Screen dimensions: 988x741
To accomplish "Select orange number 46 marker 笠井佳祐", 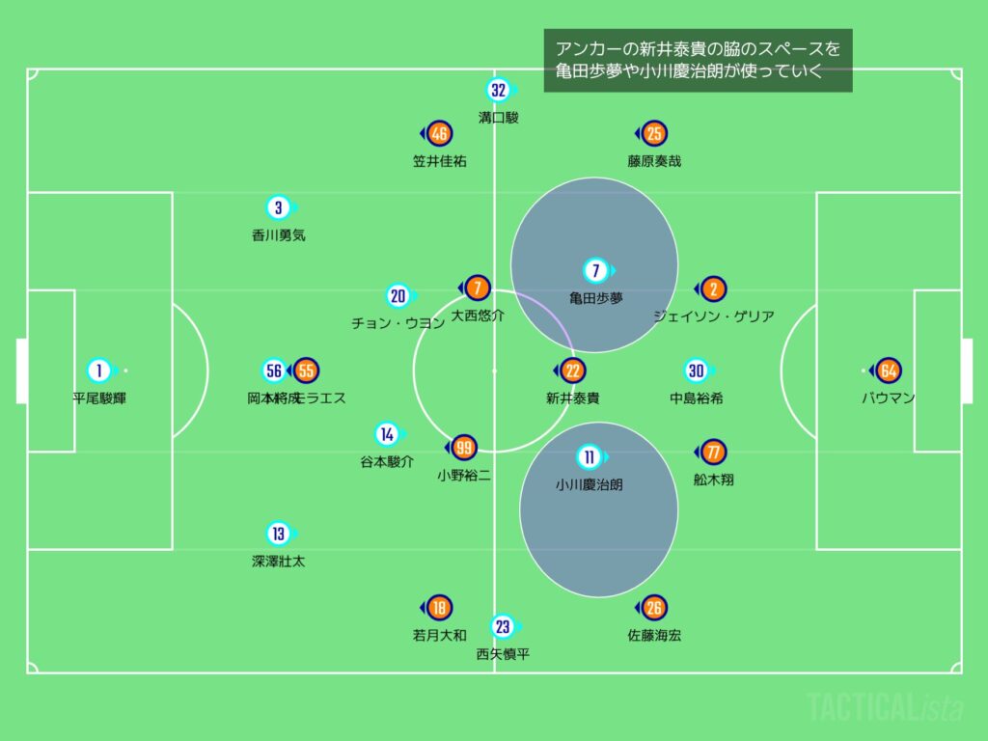I will [440, 134].
